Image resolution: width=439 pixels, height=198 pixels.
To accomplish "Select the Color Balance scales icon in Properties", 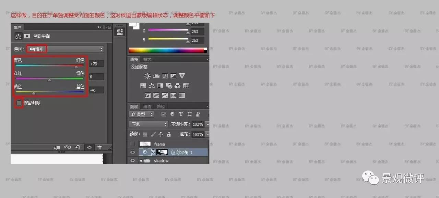I will [18, 36].
